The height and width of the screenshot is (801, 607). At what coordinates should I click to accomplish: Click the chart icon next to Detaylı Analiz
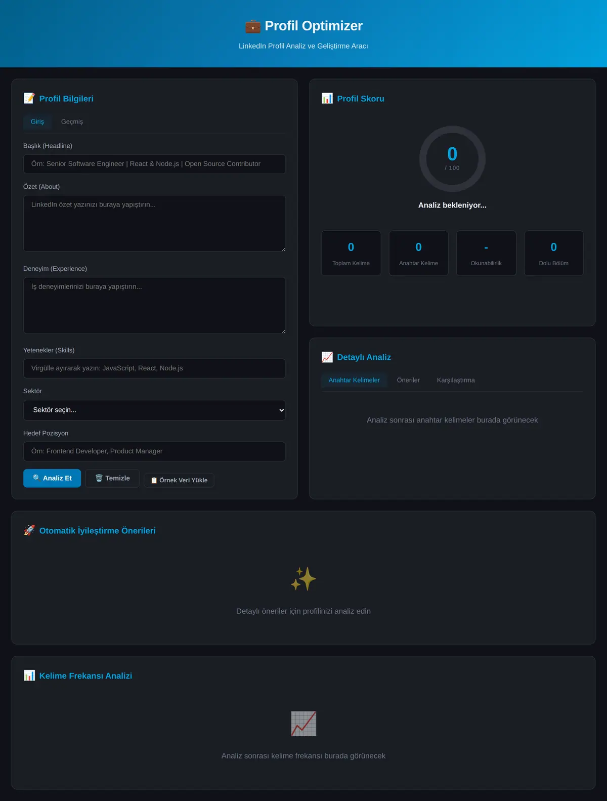click(327, 357)
